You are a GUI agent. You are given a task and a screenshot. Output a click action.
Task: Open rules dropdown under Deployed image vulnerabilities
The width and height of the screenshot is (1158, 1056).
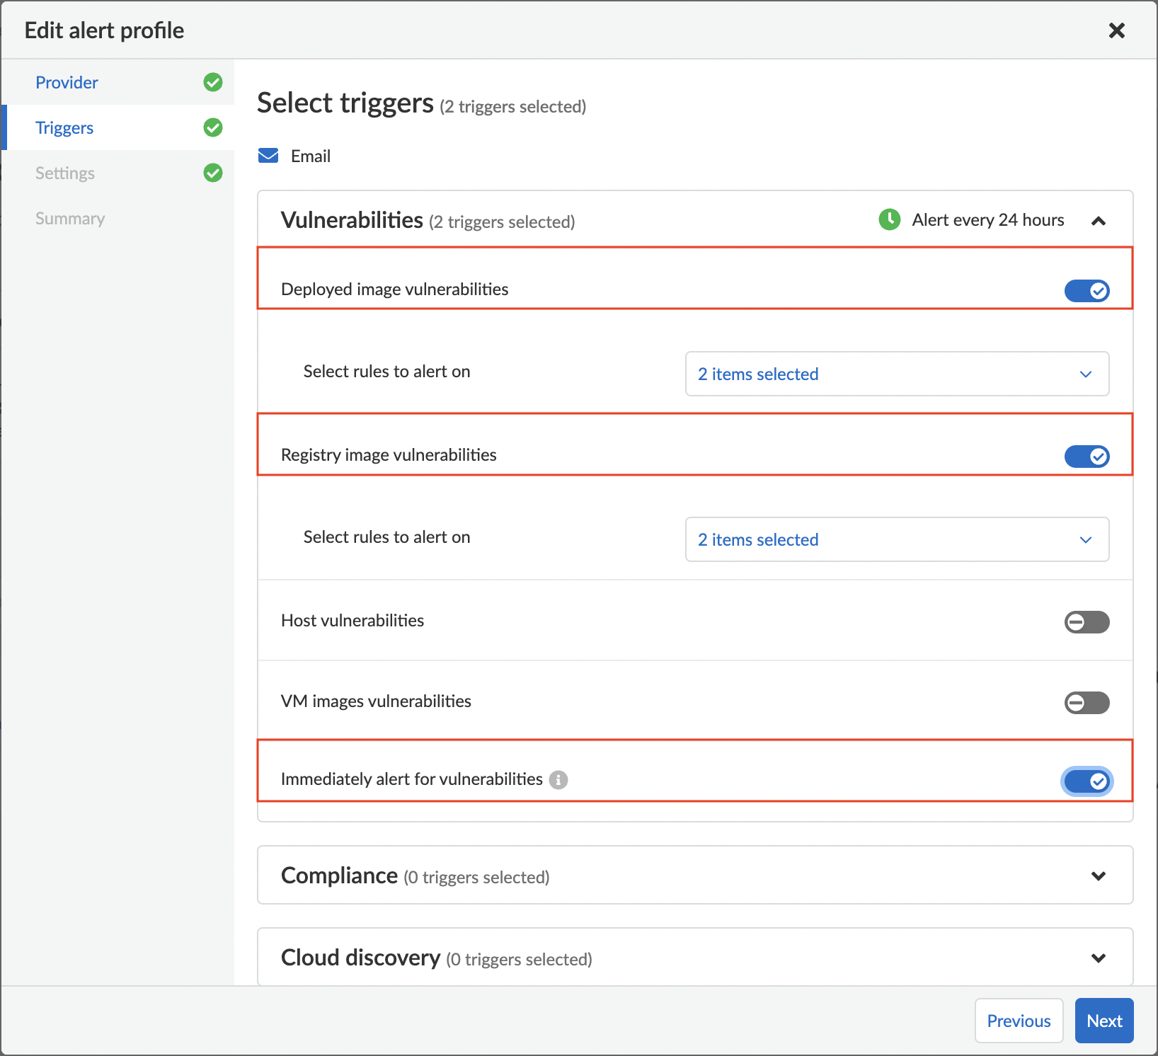coord(897,374)
